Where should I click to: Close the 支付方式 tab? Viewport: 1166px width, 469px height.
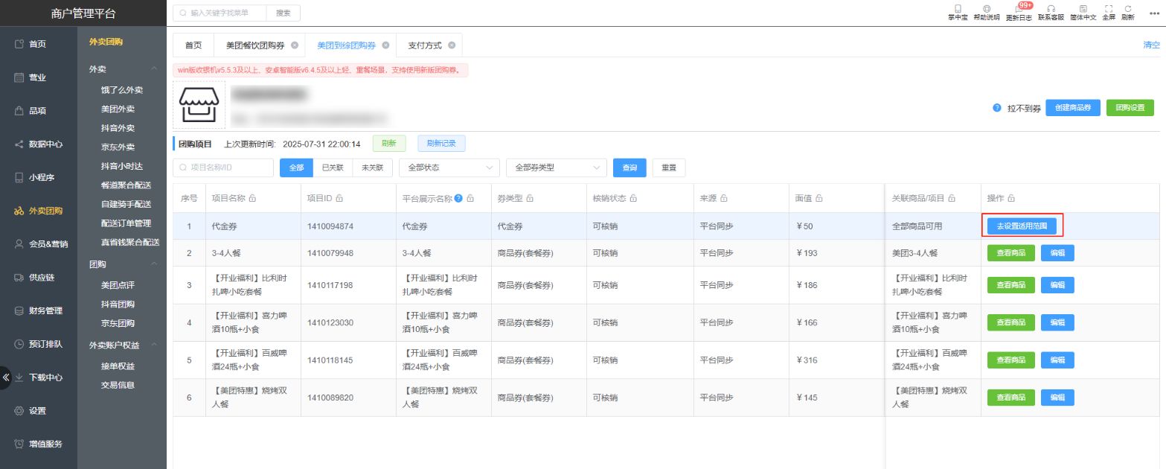(451, 45)
